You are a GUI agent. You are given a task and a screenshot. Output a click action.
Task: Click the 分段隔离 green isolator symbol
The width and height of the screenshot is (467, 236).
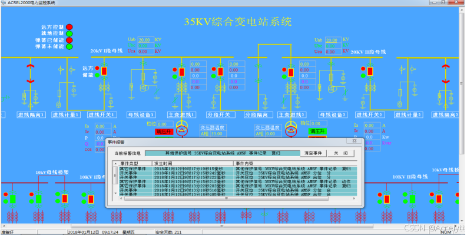[258, 73]
